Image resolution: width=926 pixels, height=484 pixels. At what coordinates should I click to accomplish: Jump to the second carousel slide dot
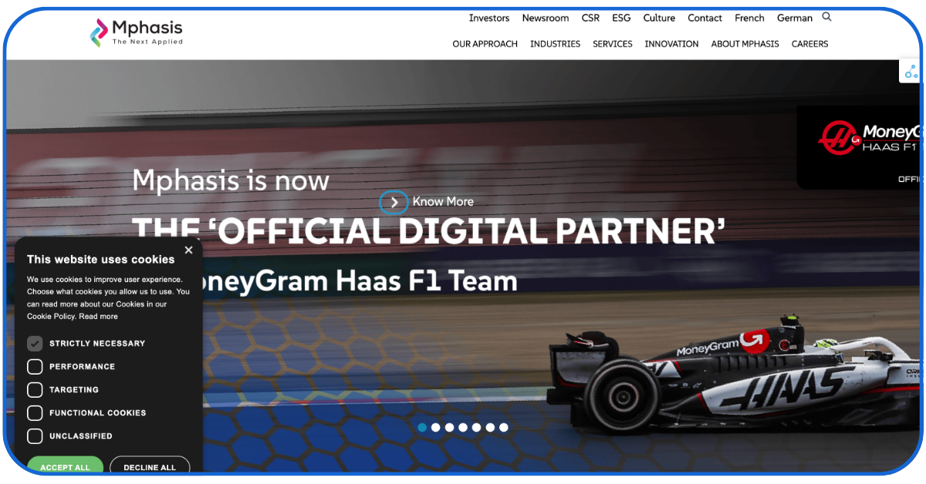pyautogui.click(x=436, y=427)
